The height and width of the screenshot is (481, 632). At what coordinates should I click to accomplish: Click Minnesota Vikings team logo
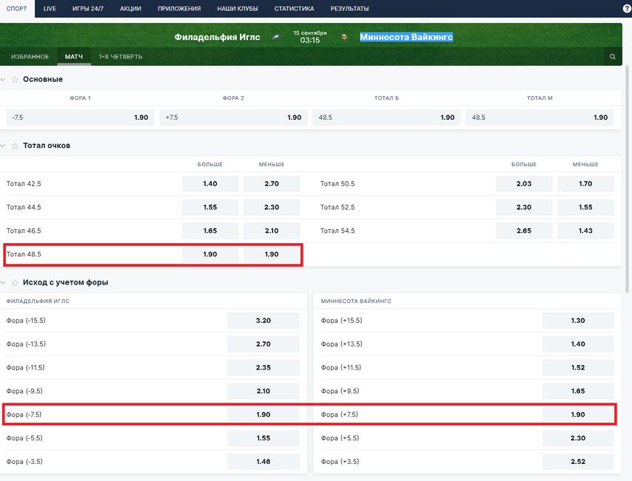(344, 37)
